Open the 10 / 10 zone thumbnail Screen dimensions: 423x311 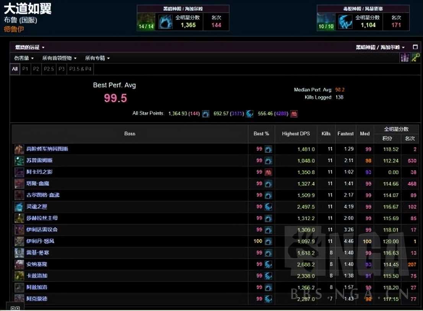(x=326, y=21)
